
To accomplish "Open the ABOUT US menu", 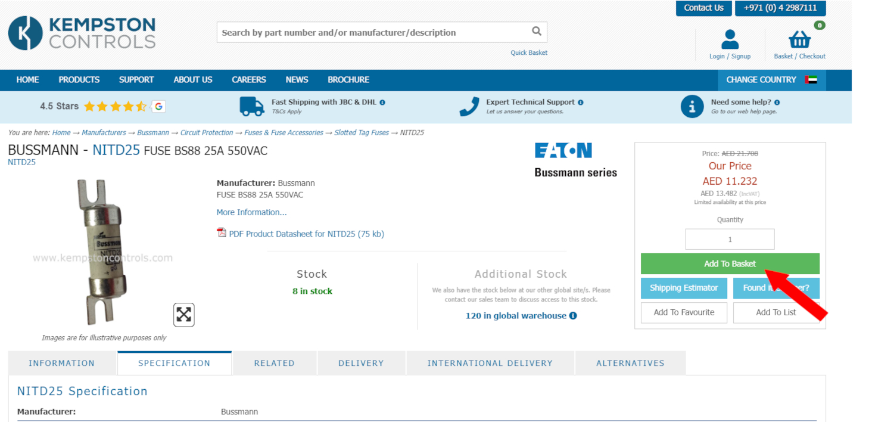I will click(193, 80).
